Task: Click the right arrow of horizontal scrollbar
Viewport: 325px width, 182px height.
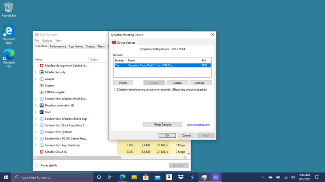Action: pyautogui.click(x=185, y=157)
